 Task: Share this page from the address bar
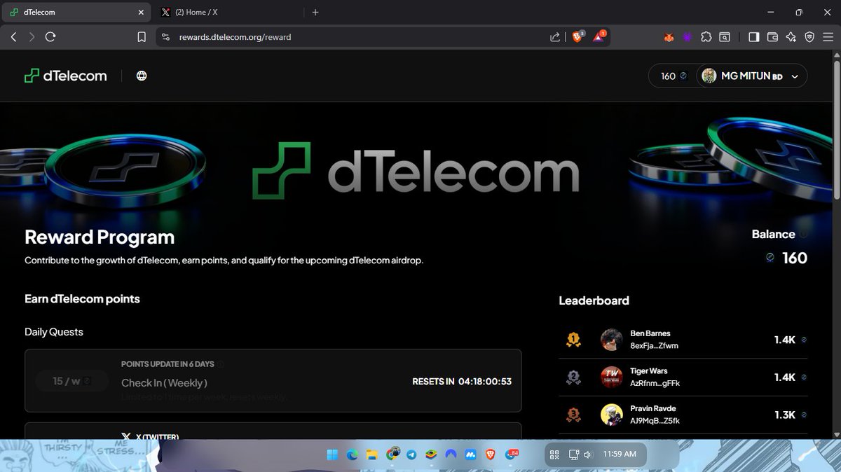(555, 36)
